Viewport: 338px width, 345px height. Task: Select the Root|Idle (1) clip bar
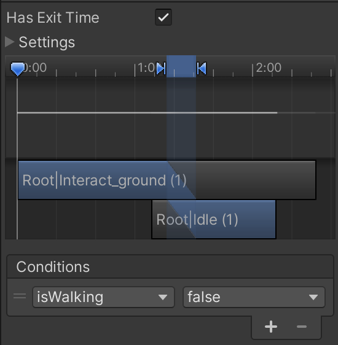click(214, 219)
